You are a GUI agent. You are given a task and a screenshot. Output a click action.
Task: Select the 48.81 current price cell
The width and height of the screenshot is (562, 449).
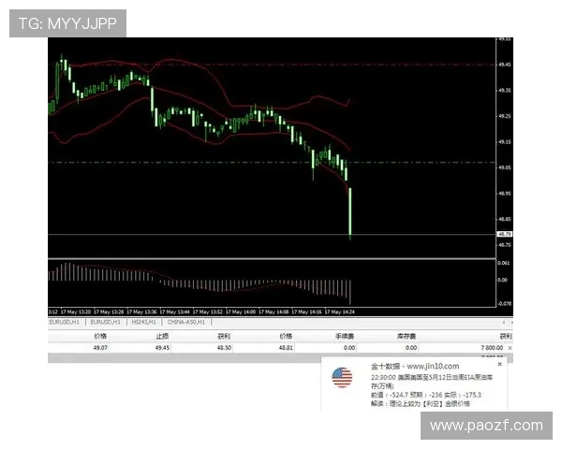(x=286, y=347)
